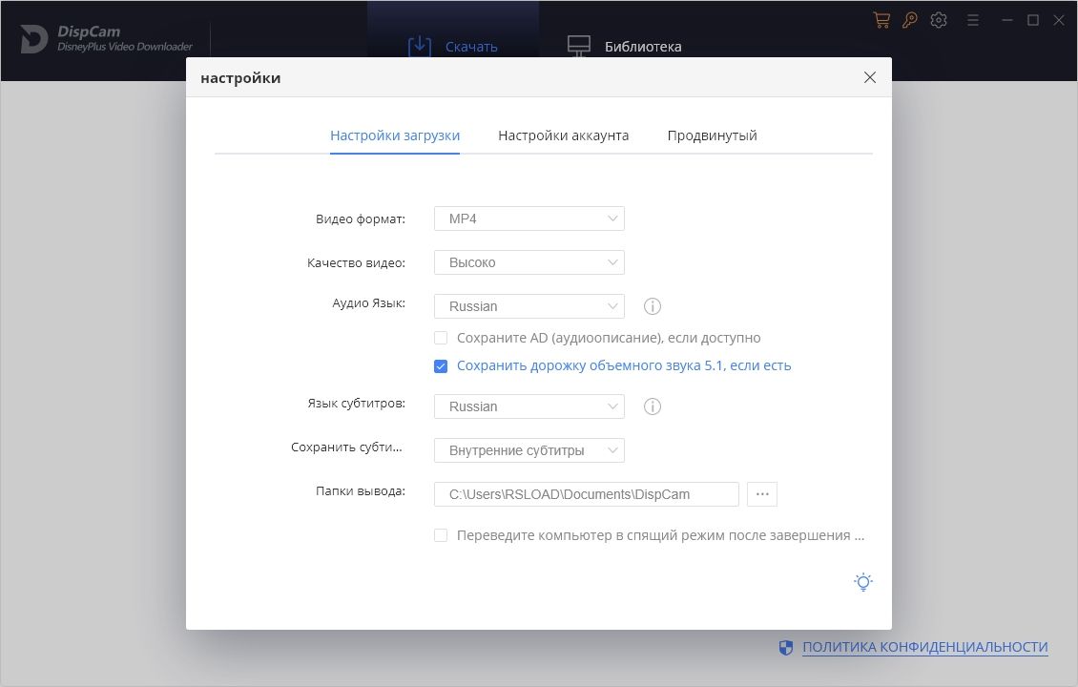Show info for Язык субтитров setting

click(652, 406)
